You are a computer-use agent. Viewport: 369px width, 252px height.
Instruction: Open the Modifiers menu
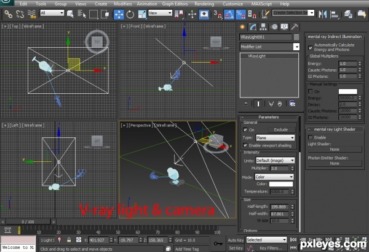123,4
